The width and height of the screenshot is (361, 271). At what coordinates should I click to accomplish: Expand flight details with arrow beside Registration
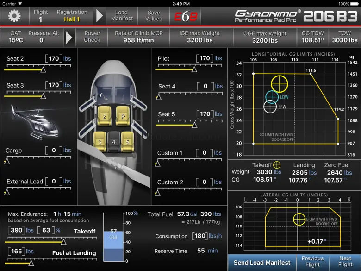coord(99,16)
